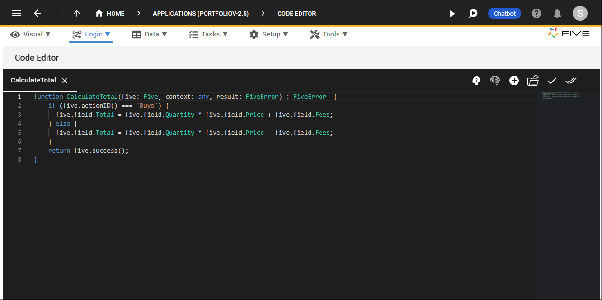Image resolution: width=602 pixels, height=300 pixels.
Task: Click the run with inspector icon
Action: click(x=473, y=14)
